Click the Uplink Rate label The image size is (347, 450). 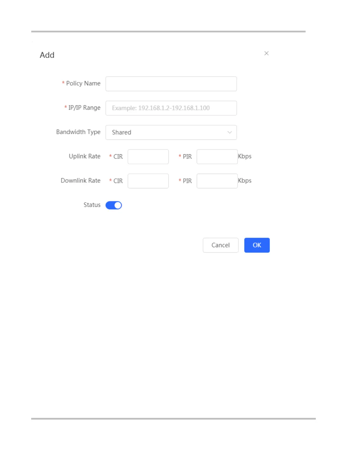[x=84, y=157]
